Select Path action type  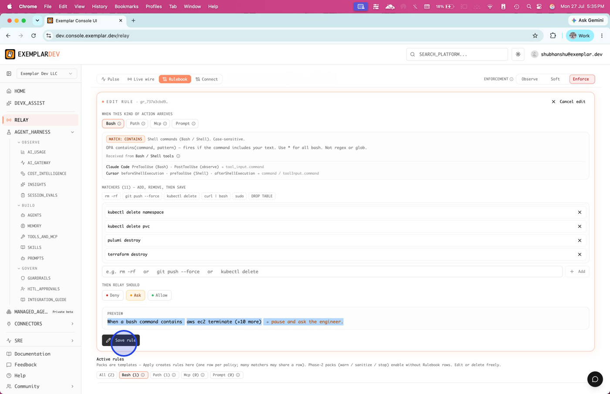click(x=137, y=124)
